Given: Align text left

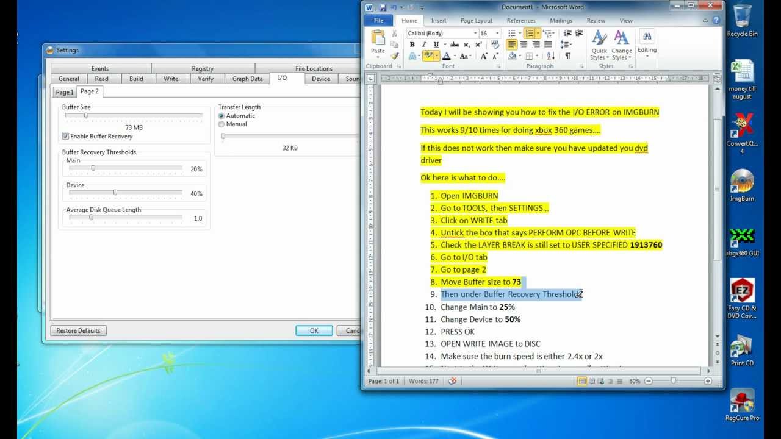Looking at the screenshot, I should (x=512, y=45).
